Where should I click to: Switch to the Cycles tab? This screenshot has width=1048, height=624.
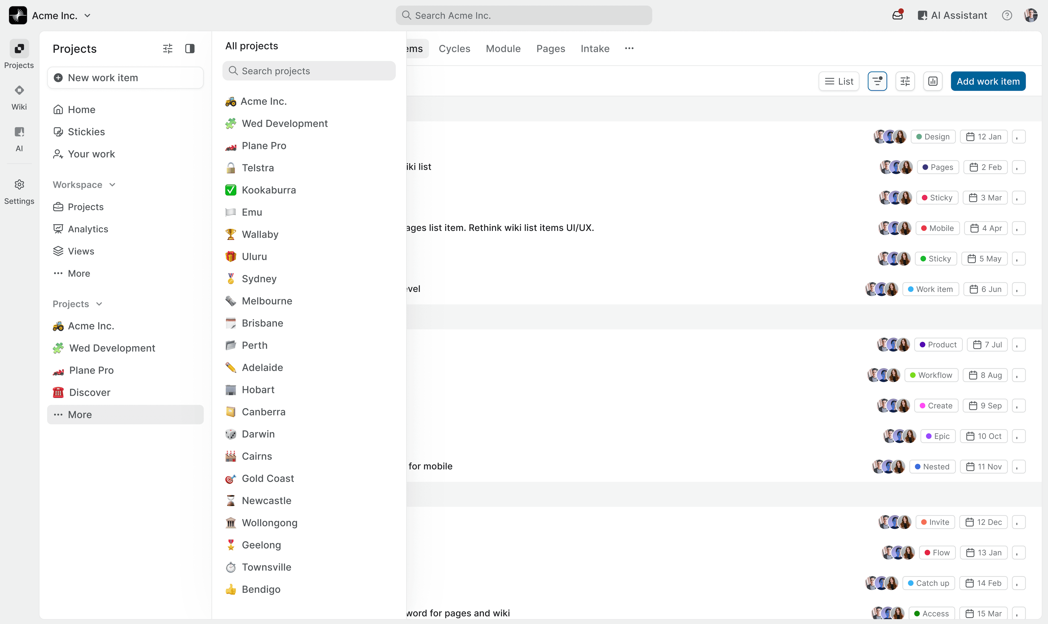click(454, 48)
